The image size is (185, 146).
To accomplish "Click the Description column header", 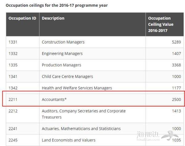I will [53, 18].
